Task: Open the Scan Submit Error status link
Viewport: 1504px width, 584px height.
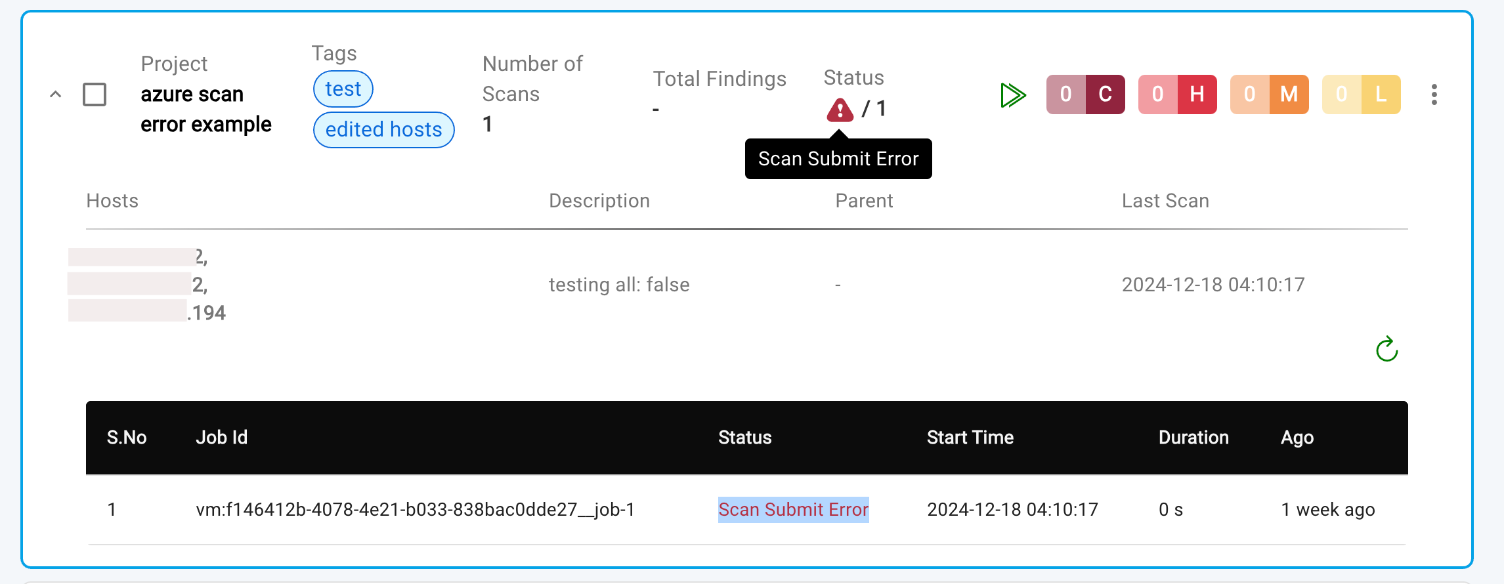Action: coord(793,509)
